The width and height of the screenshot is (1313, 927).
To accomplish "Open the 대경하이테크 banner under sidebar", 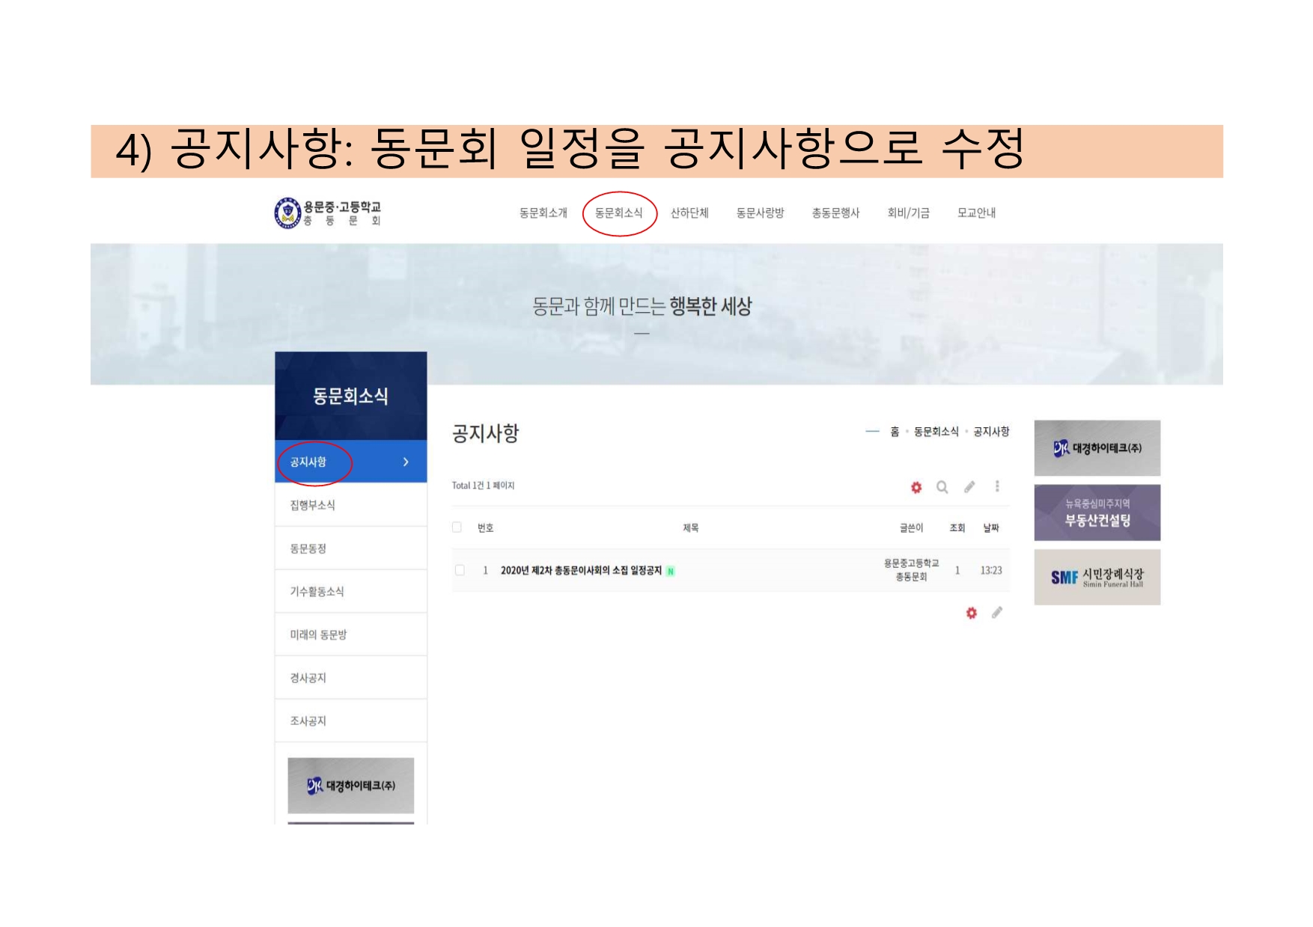I will pos(351,786).
